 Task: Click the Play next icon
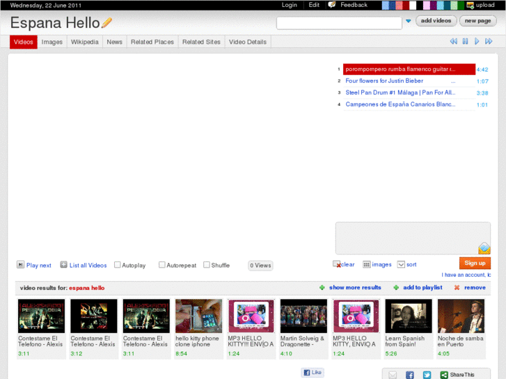(20, 265)
